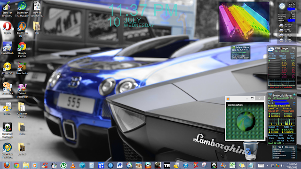
Task: Open Handbrake desktop shortcut
Action: (22, 69)
